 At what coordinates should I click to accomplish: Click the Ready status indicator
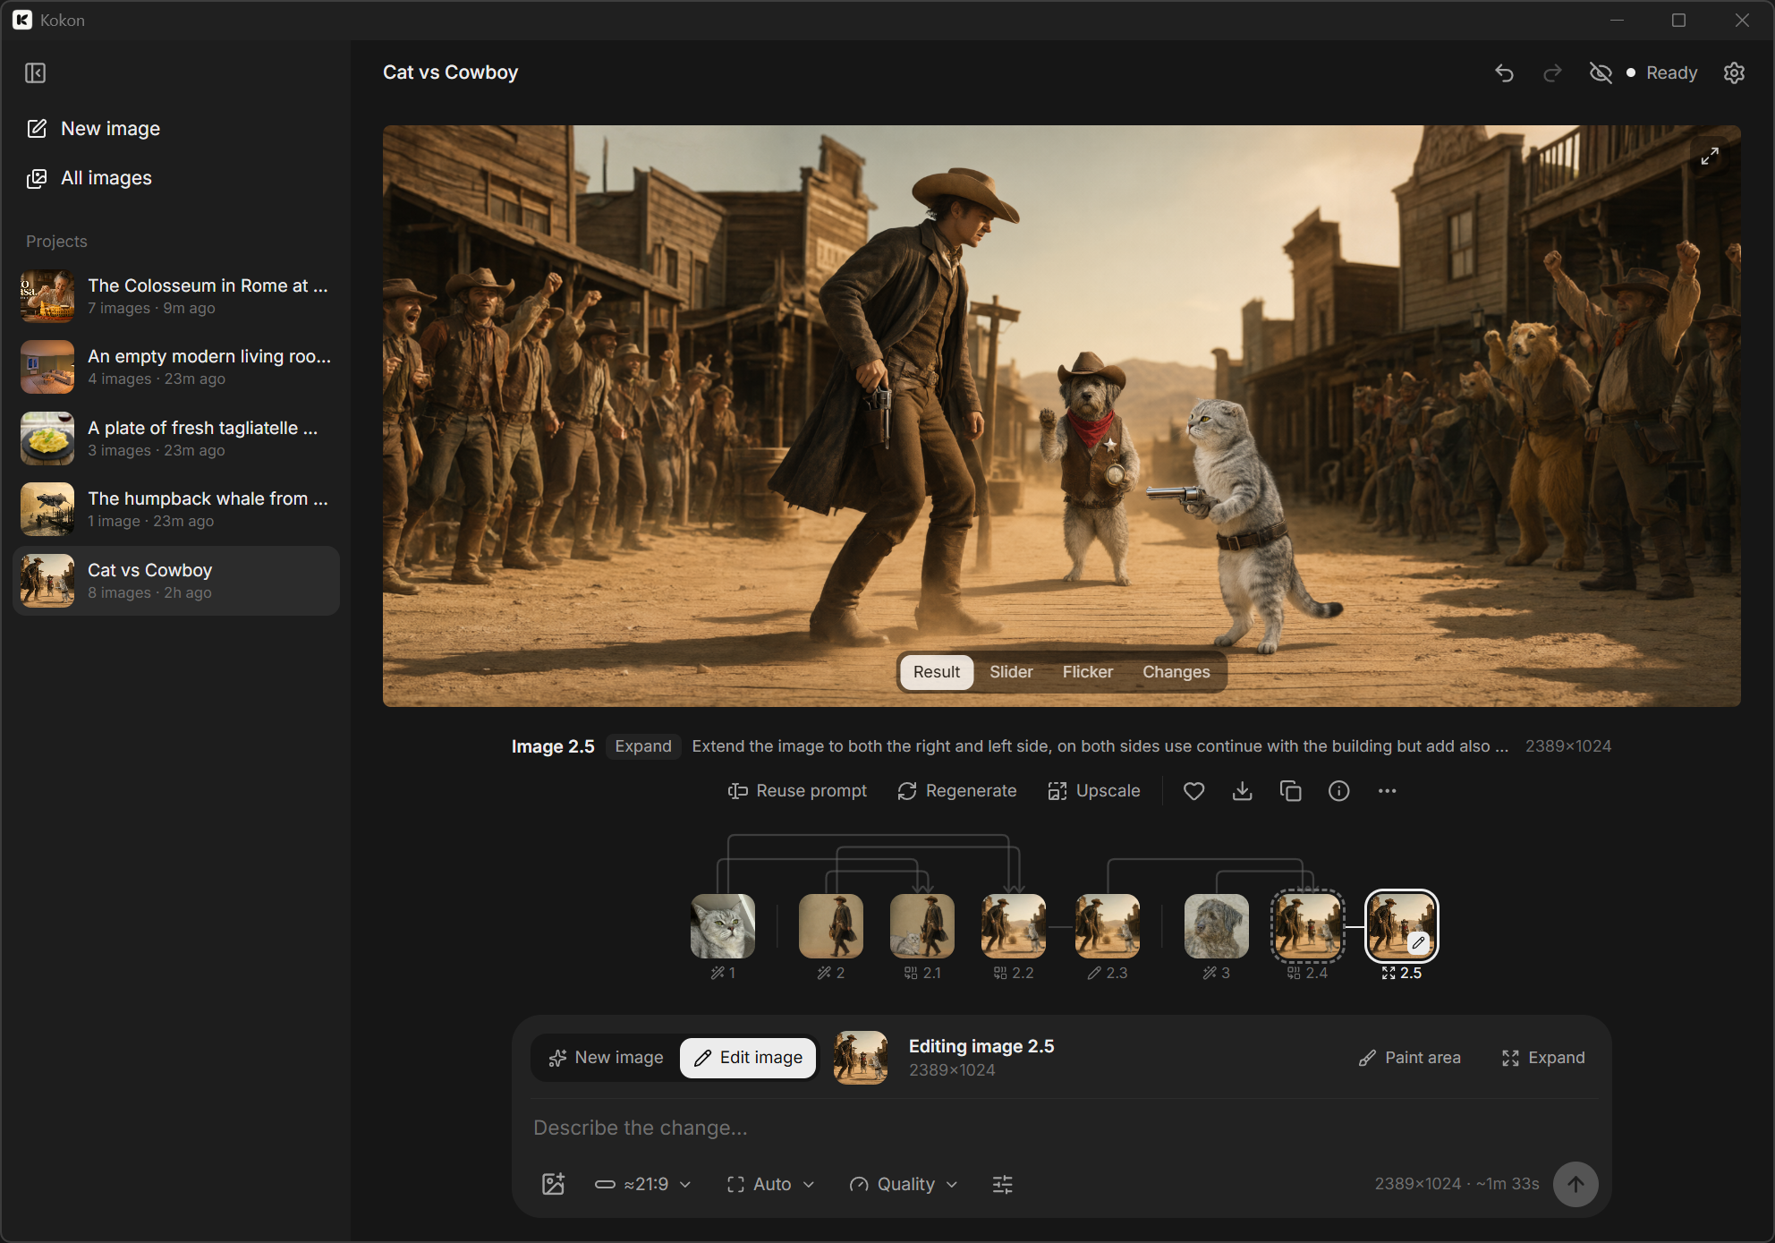(1661, 72)
